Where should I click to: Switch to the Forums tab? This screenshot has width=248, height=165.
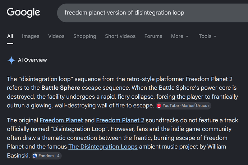pos(153,36)
